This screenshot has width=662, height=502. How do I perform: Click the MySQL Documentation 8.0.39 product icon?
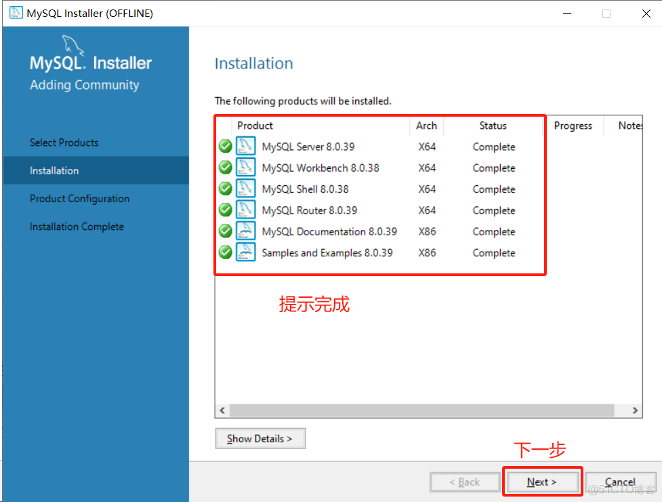click(x=245, y=231)
